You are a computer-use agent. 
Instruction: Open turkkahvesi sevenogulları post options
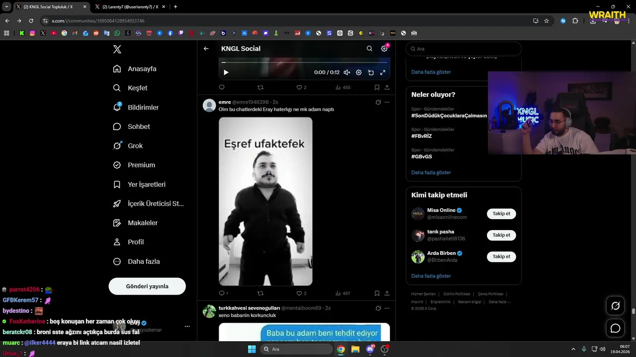pyautogui.click(x=387, y=308)
